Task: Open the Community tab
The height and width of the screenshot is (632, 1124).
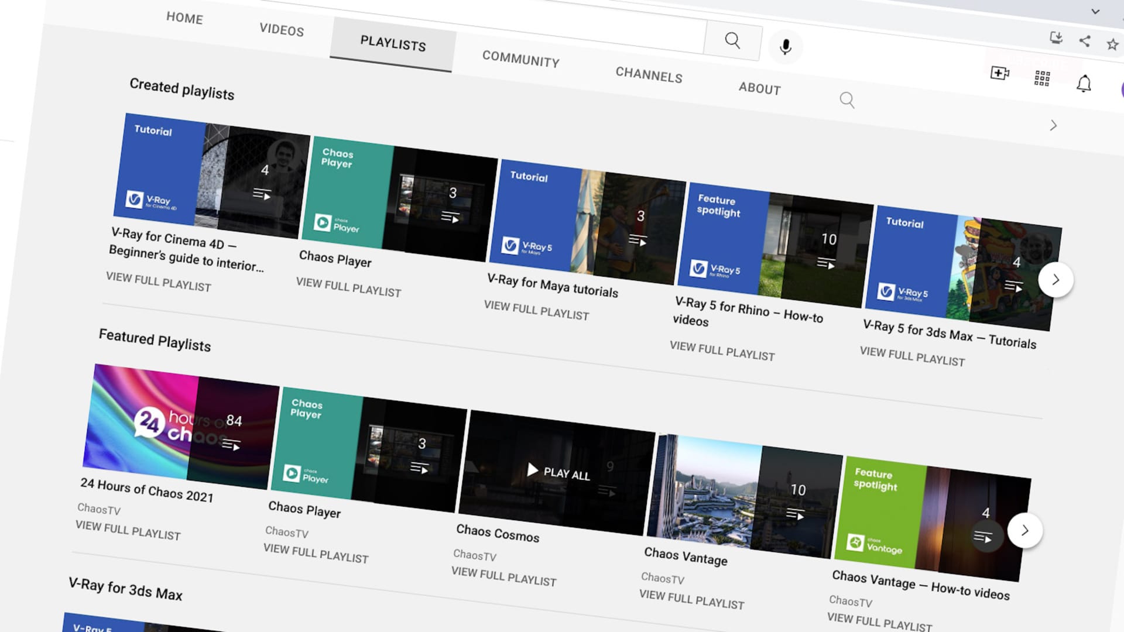Action: [x=520, y=59]
